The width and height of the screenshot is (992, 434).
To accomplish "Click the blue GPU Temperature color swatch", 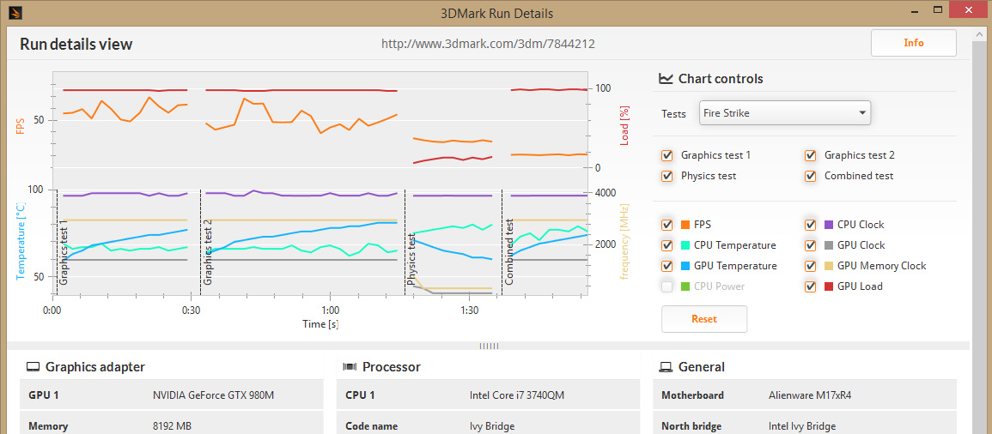I will 685,266.
